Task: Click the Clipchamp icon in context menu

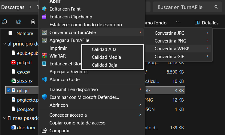Action: coord(44,17)
